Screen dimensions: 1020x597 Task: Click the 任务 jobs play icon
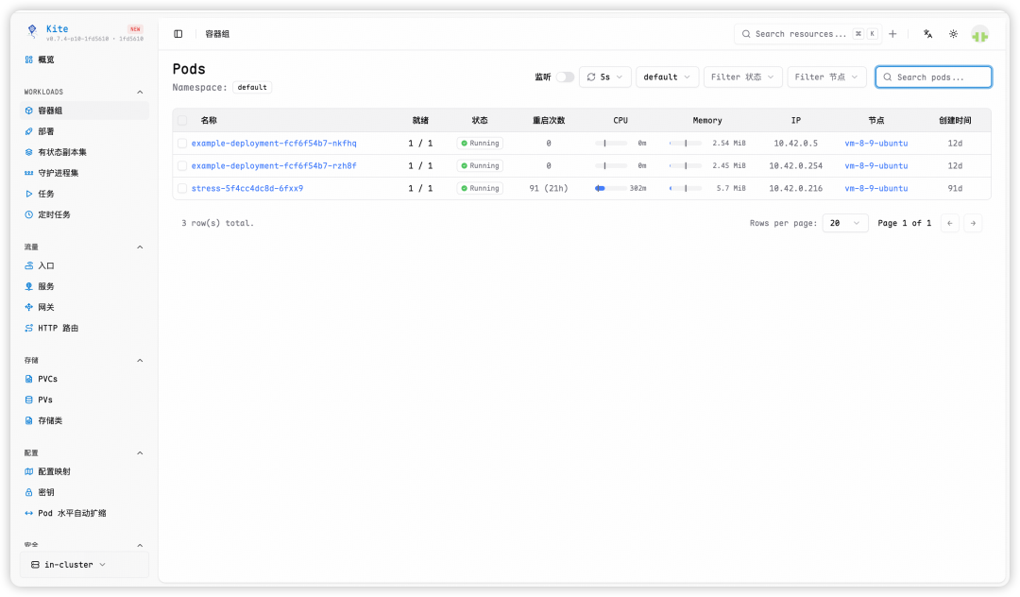tap(28, 194)
